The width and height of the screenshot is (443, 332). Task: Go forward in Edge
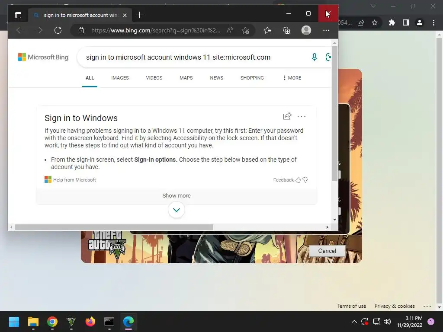coord(39,30)
